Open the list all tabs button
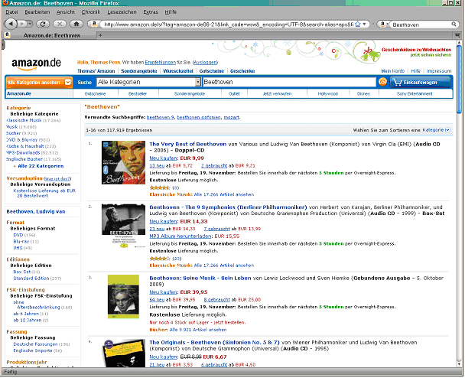 pyautogui.click(x=457, y=35)
